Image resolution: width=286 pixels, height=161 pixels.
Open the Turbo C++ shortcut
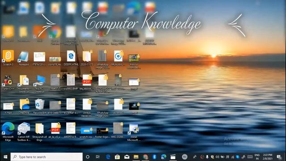point(8,82)
